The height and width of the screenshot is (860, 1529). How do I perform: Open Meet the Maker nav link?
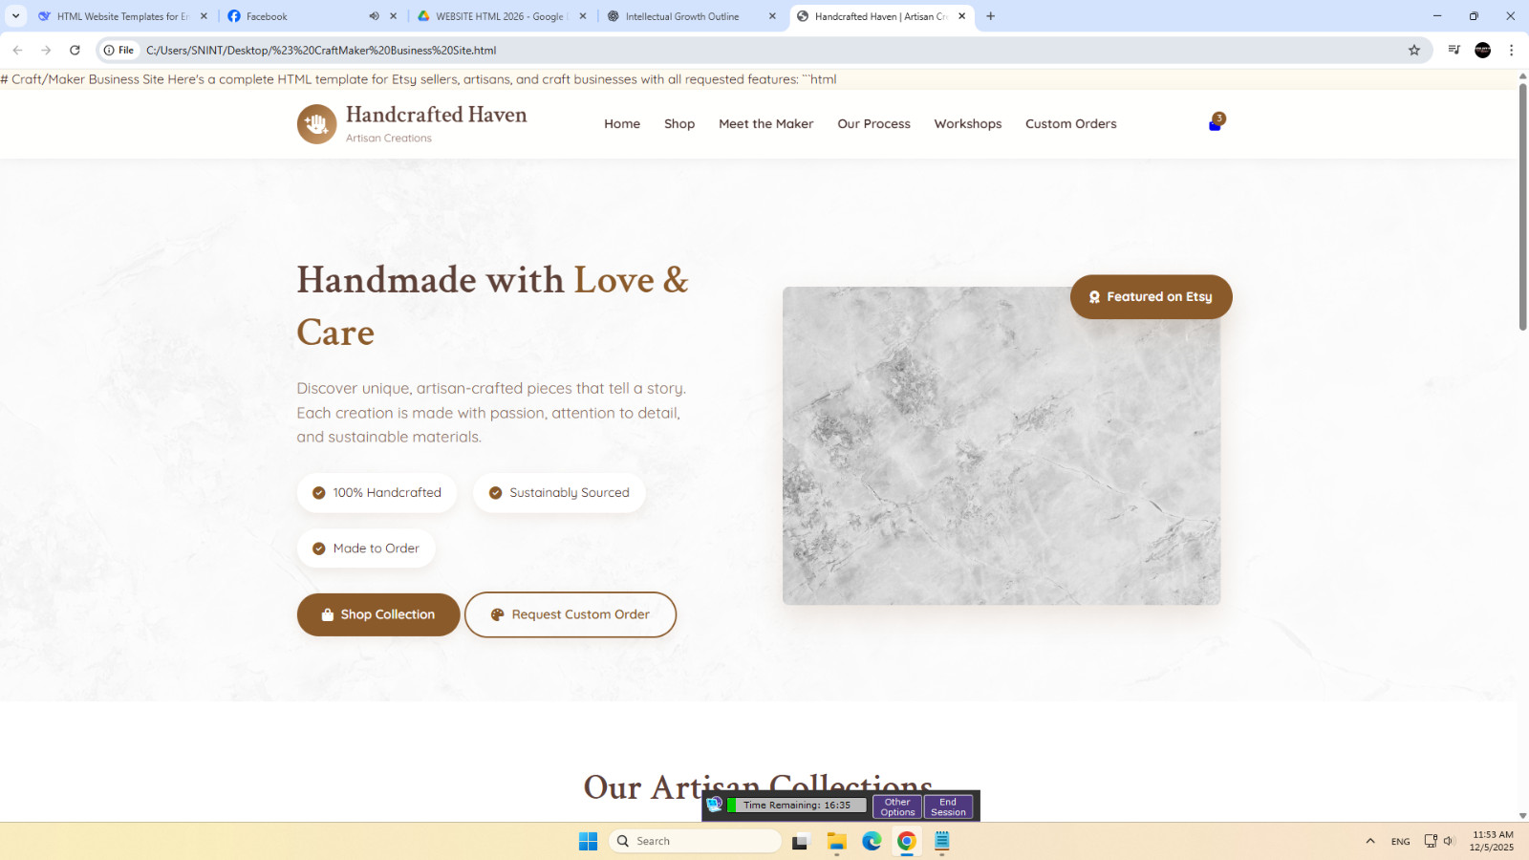pos(766,124)
